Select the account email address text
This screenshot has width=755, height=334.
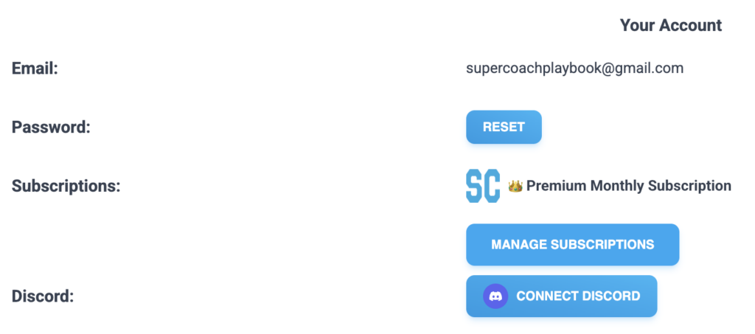click(574, 69)
